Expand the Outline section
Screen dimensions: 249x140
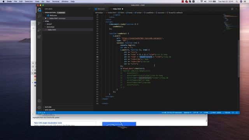[x=48, y=107]
